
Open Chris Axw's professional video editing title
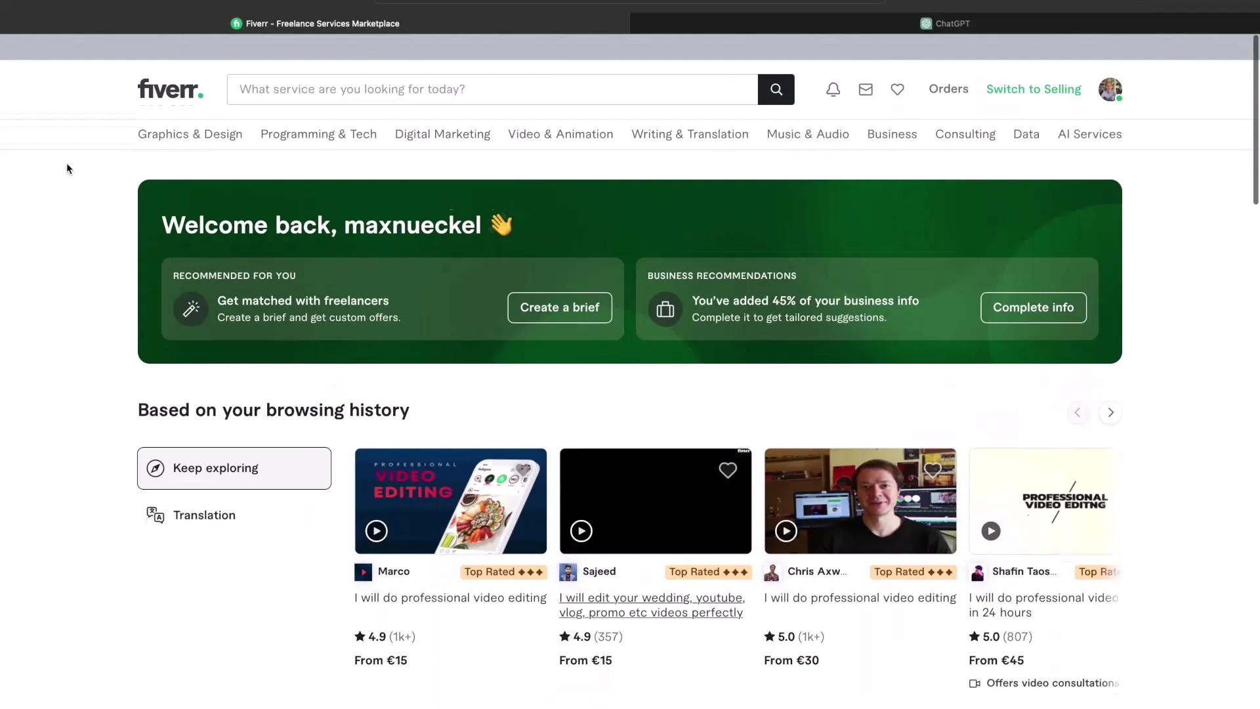coord(860,598)
